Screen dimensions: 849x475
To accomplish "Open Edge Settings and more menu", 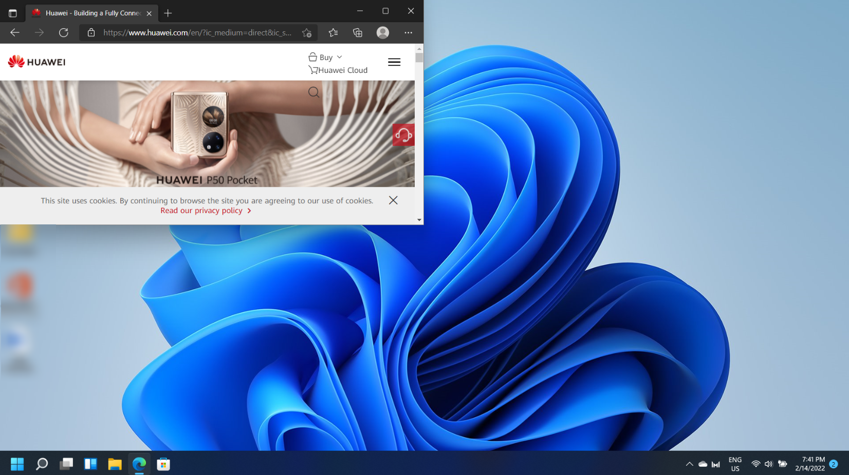I will [408, 32].
